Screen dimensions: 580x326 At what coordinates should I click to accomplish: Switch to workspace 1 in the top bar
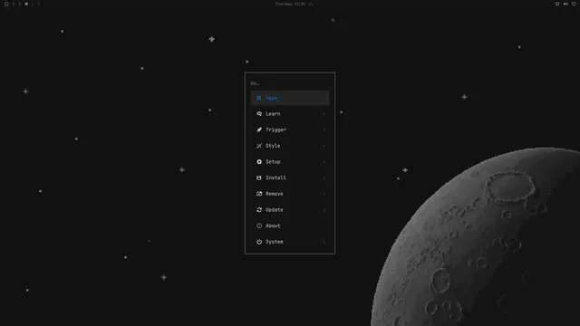14,4
